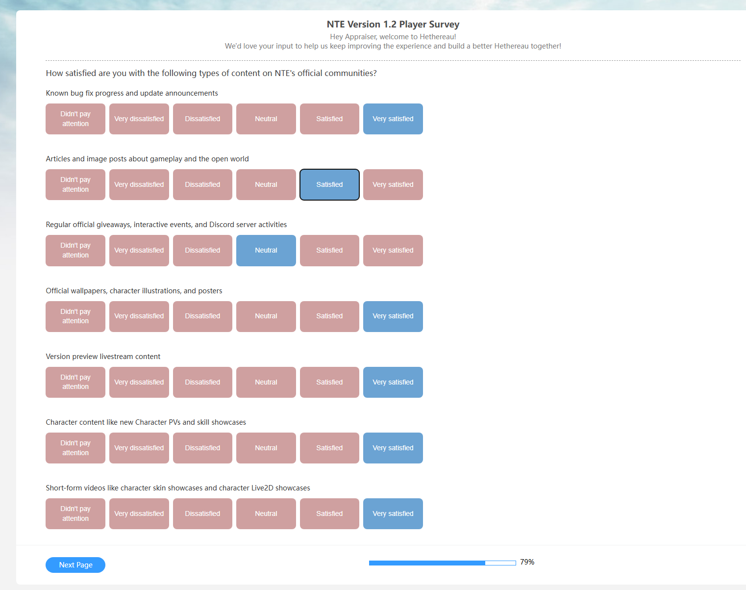Select 'Didn't pay attention' for bug fix announcements
The height and width of the screenshot is (590, 746).
click(x=75, y=119)
